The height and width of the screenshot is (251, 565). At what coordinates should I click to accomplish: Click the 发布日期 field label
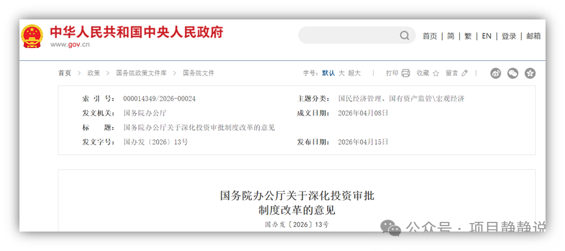click(x=313, y=142)
